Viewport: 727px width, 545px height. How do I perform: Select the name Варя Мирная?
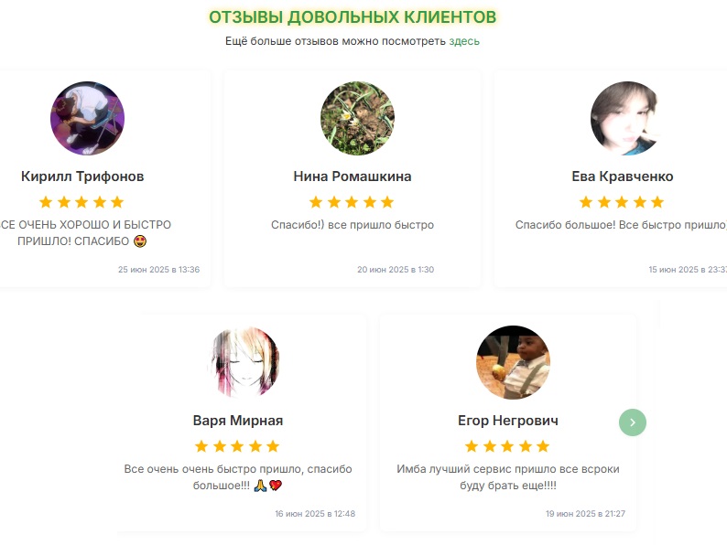click(x=238, y=421)
